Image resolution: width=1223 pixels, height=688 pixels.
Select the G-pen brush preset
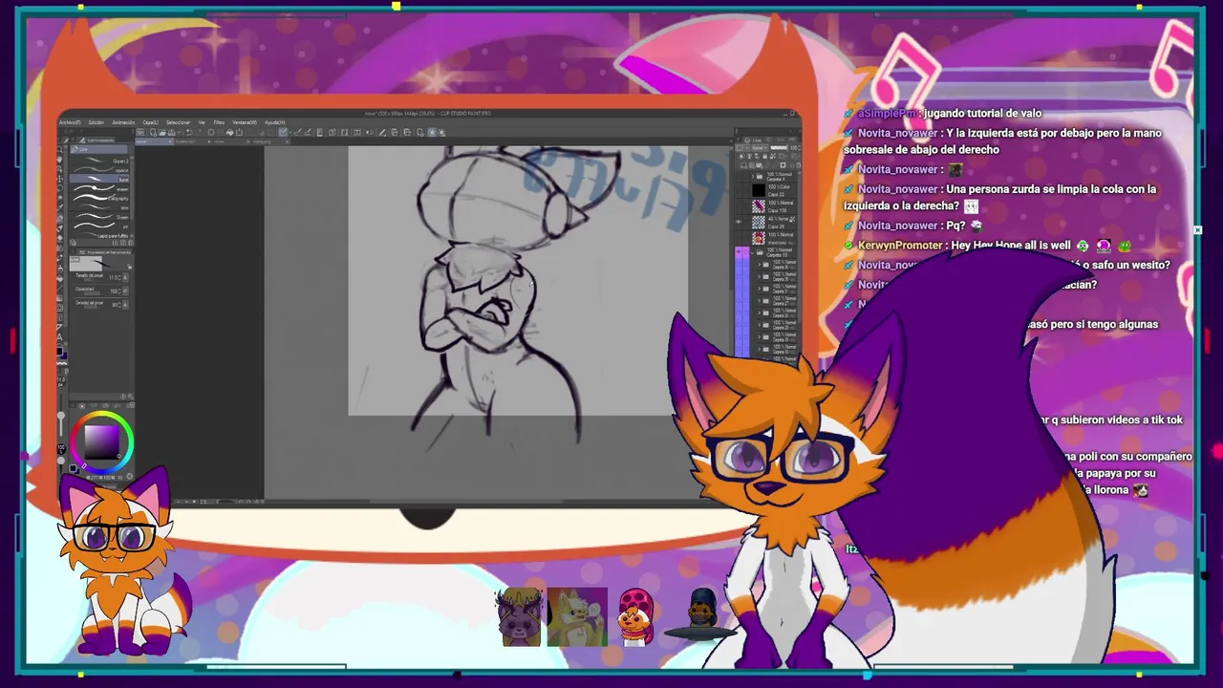point(99,217)
